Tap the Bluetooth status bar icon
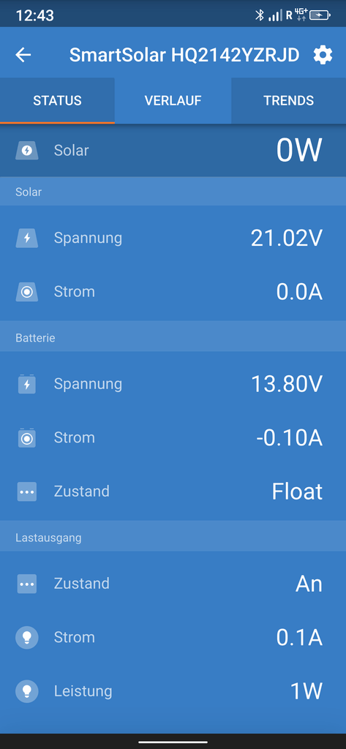Image resolution: width=346 pixels, height=749 pixels. point(260,15)
